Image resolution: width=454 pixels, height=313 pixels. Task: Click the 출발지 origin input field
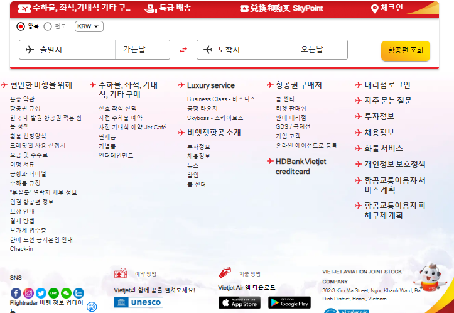point(67,50)
